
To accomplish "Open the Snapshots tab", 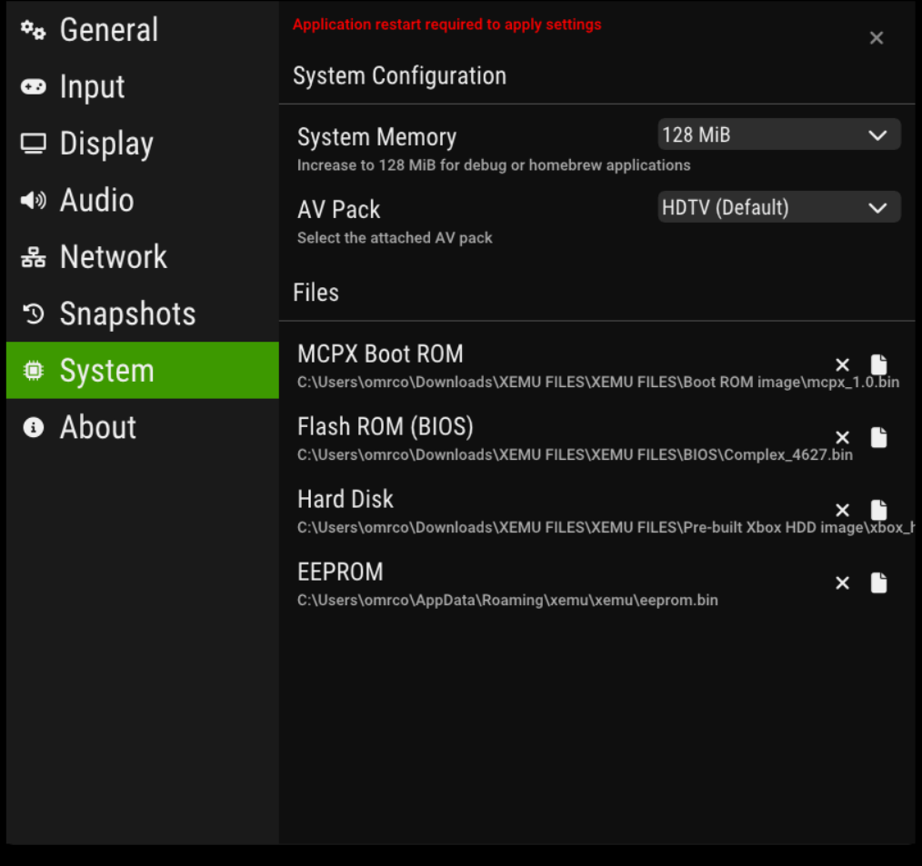I will pos(142,314).
